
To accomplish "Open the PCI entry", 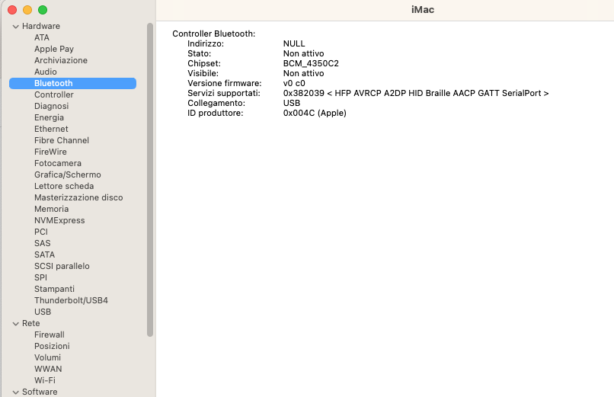I will point(40,232).
